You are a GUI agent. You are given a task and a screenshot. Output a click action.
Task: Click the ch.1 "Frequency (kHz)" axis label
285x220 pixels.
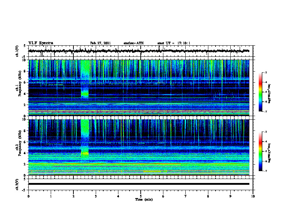pos(20,84)
